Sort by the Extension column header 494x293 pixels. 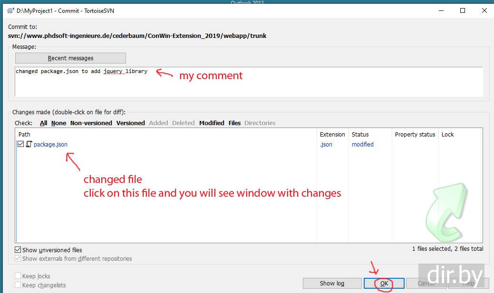coord(332,134)
